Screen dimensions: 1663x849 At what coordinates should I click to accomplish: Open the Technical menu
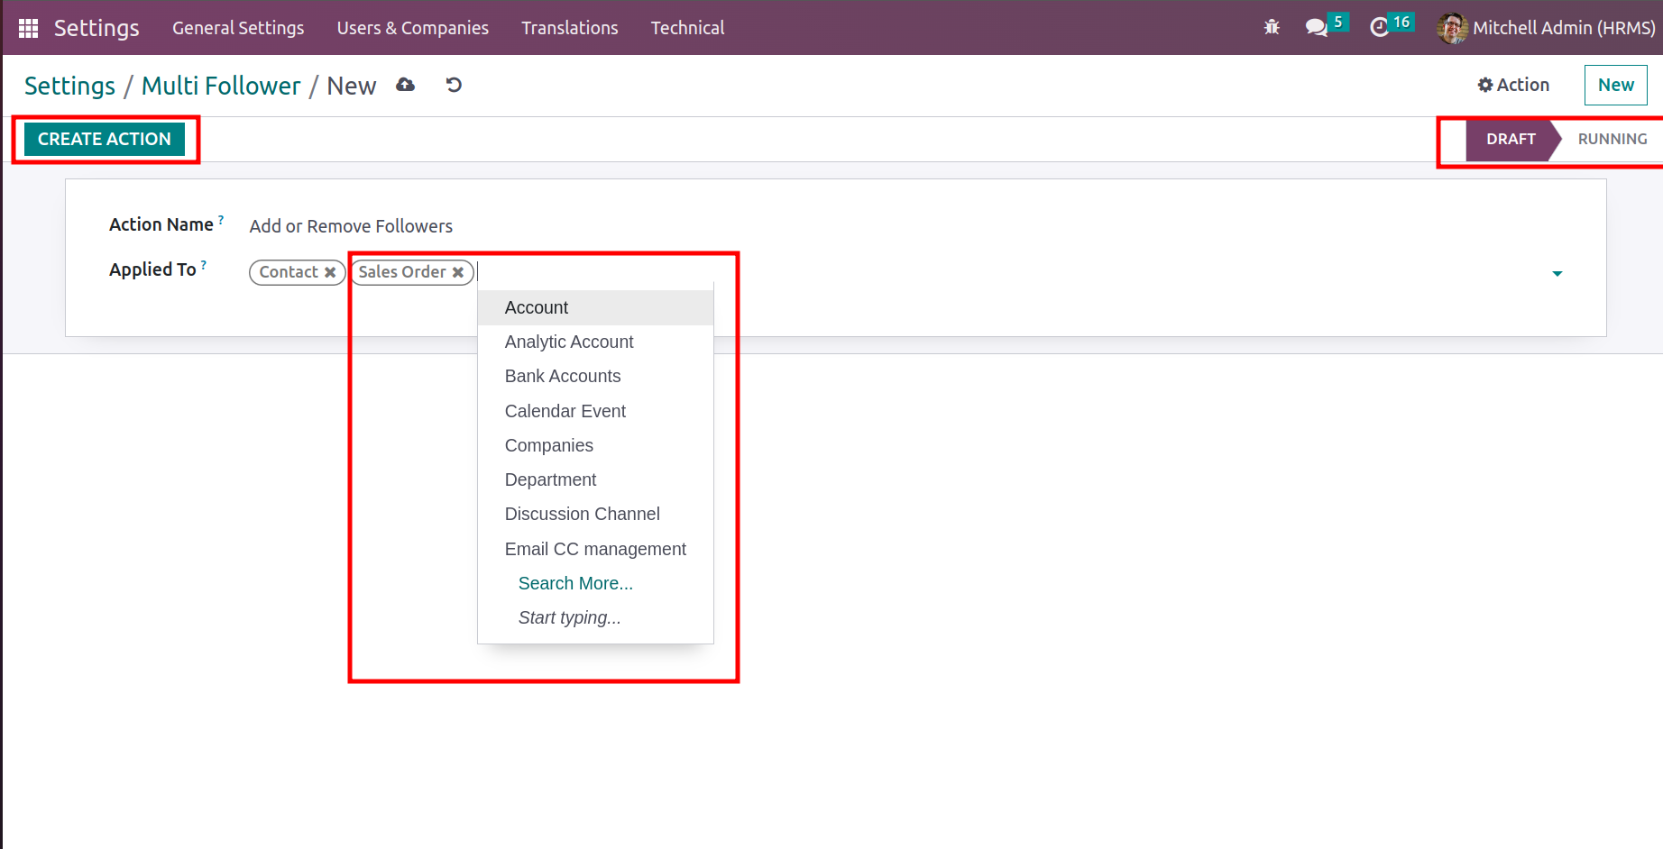pyautogui.click(x=688, y=28)
